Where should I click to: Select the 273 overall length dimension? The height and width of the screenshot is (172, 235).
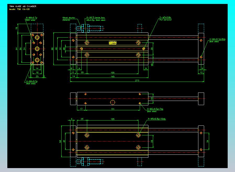(x=137, y=80)
